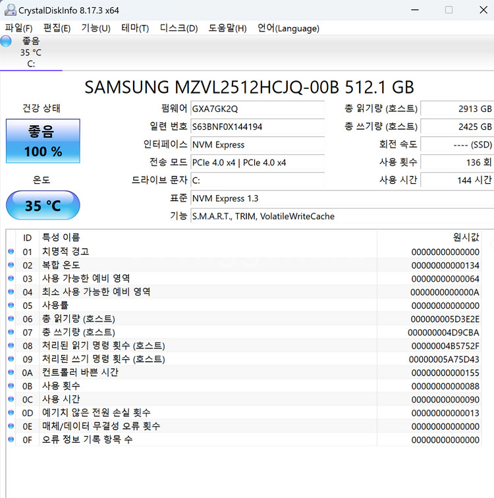Minimize the CrystalDiskInfo window
The image size is (494, 498).
415,10
